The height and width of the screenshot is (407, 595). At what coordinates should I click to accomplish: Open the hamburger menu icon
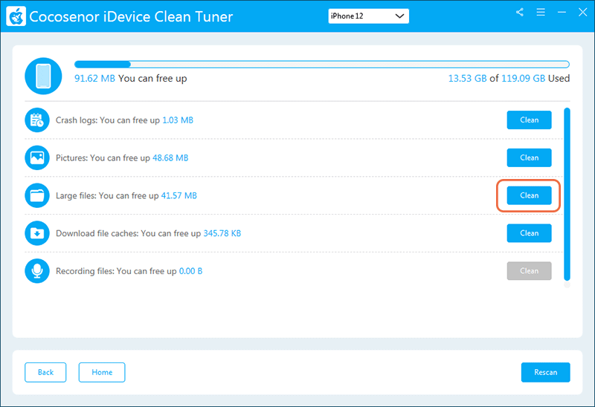(x=541, y=12)
